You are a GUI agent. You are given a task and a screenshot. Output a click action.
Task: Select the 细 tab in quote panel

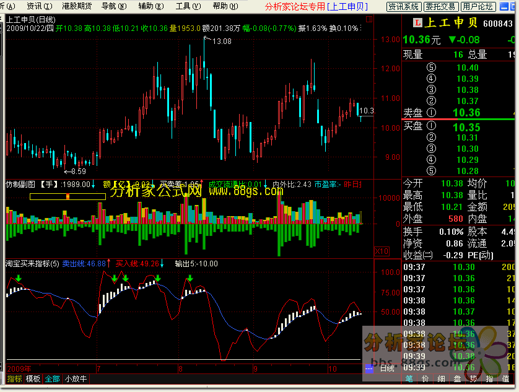[x=441, y=379]
